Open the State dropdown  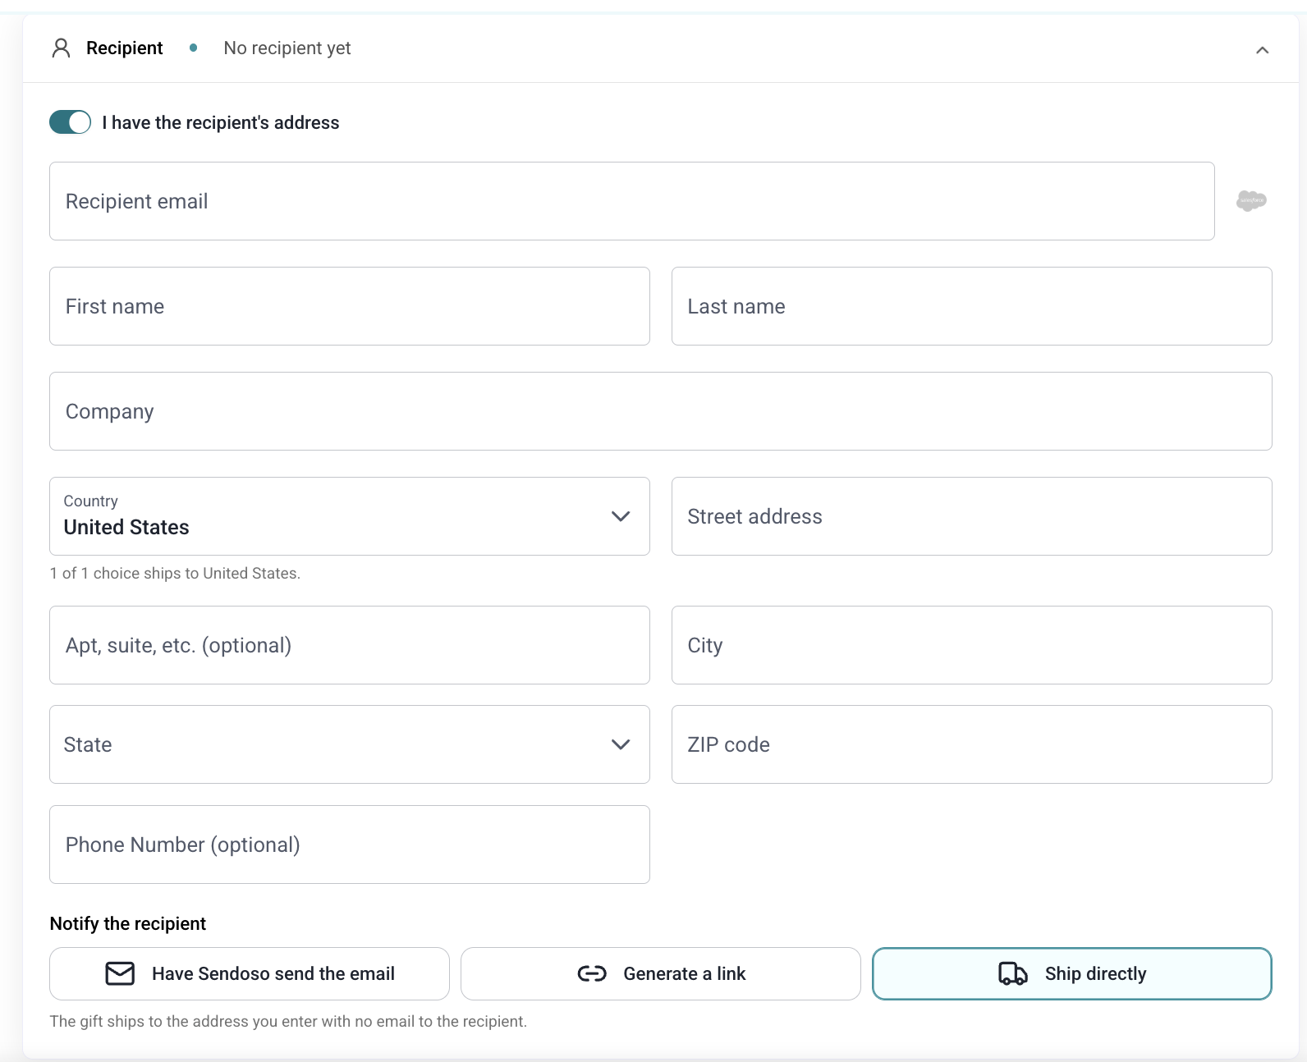tap(350, 744)
